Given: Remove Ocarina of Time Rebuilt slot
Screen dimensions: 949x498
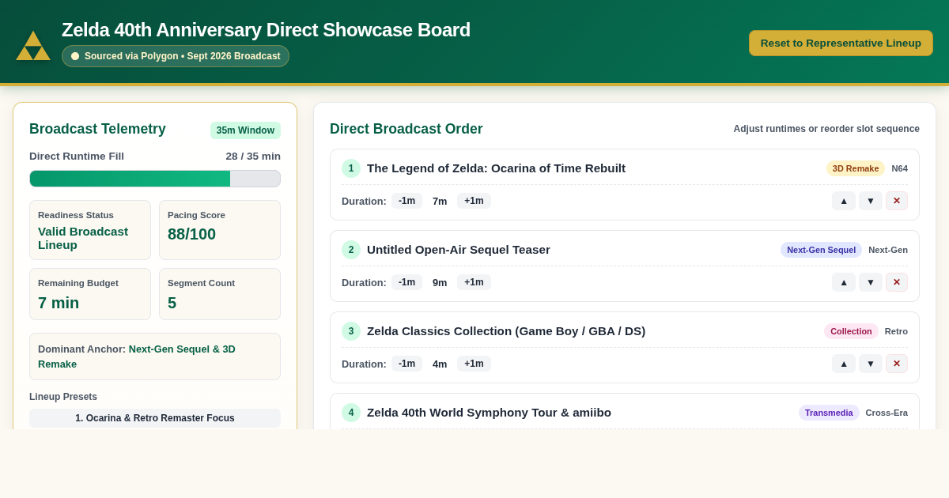Looking at the screenshot, I should point(897,201).
